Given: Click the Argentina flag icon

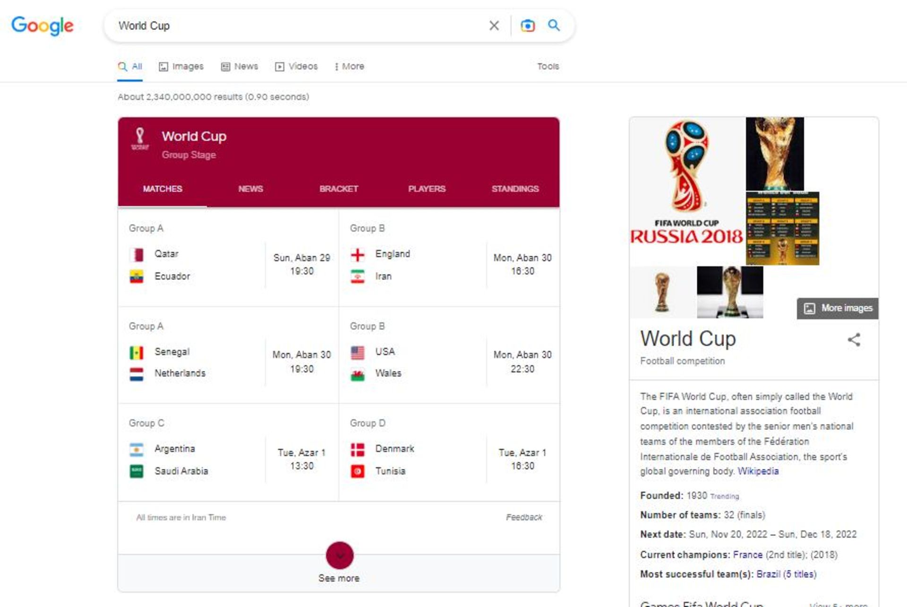Looking at the screenshot, I should tap(137, 449).
